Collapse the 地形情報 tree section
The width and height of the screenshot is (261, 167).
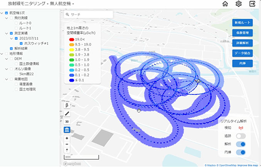click(2, 54)
